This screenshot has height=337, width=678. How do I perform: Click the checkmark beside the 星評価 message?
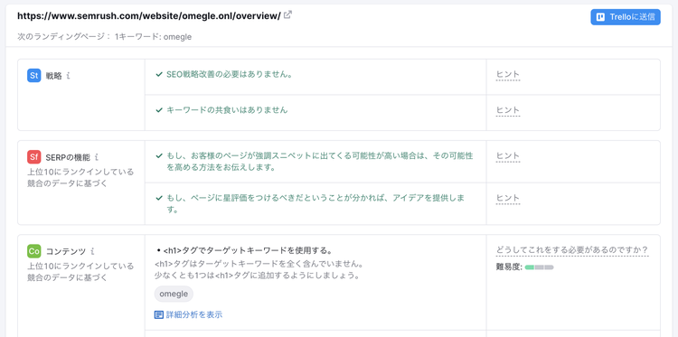pyautogui.click(x=159, y=198)
